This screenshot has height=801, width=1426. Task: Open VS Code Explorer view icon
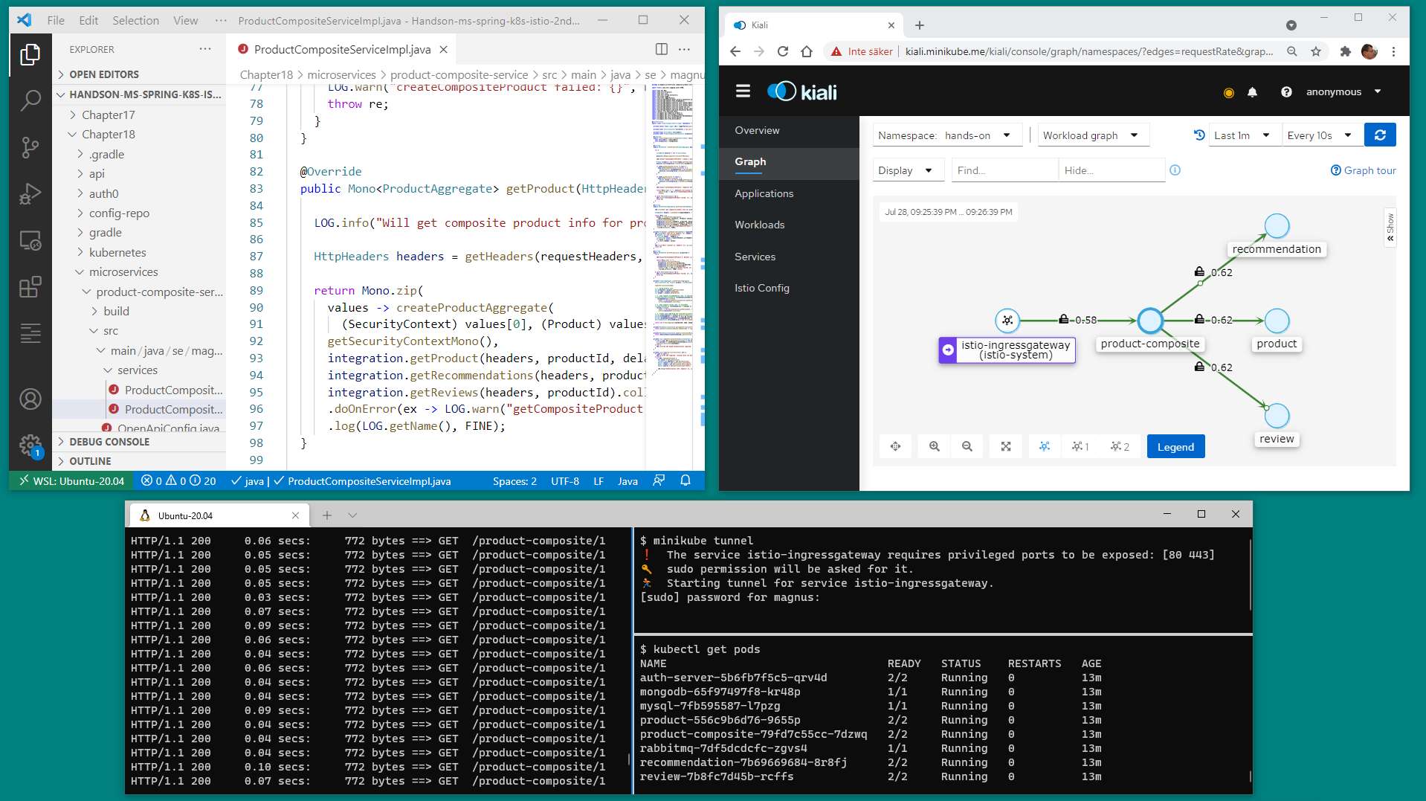[30, 54]
